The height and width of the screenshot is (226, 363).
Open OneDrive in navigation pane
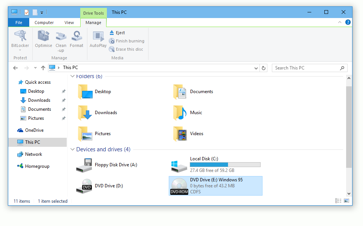tap(30, 130)
